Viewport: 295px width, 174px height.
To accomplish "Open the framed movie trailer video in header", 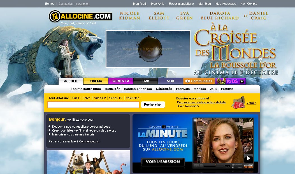I will click(148, 49).
